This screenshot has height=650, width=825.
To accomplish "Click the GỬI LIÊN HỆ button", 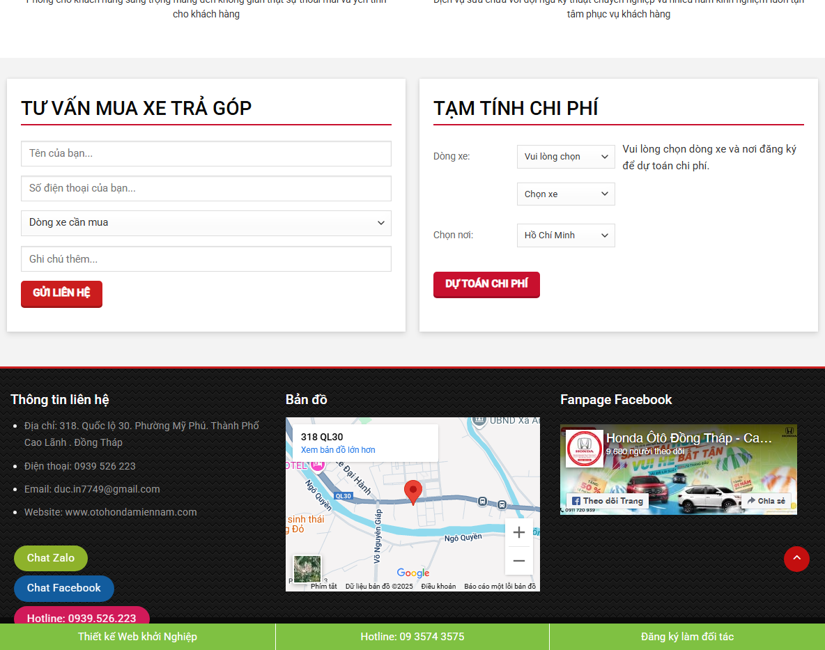I will pos(61,294).
